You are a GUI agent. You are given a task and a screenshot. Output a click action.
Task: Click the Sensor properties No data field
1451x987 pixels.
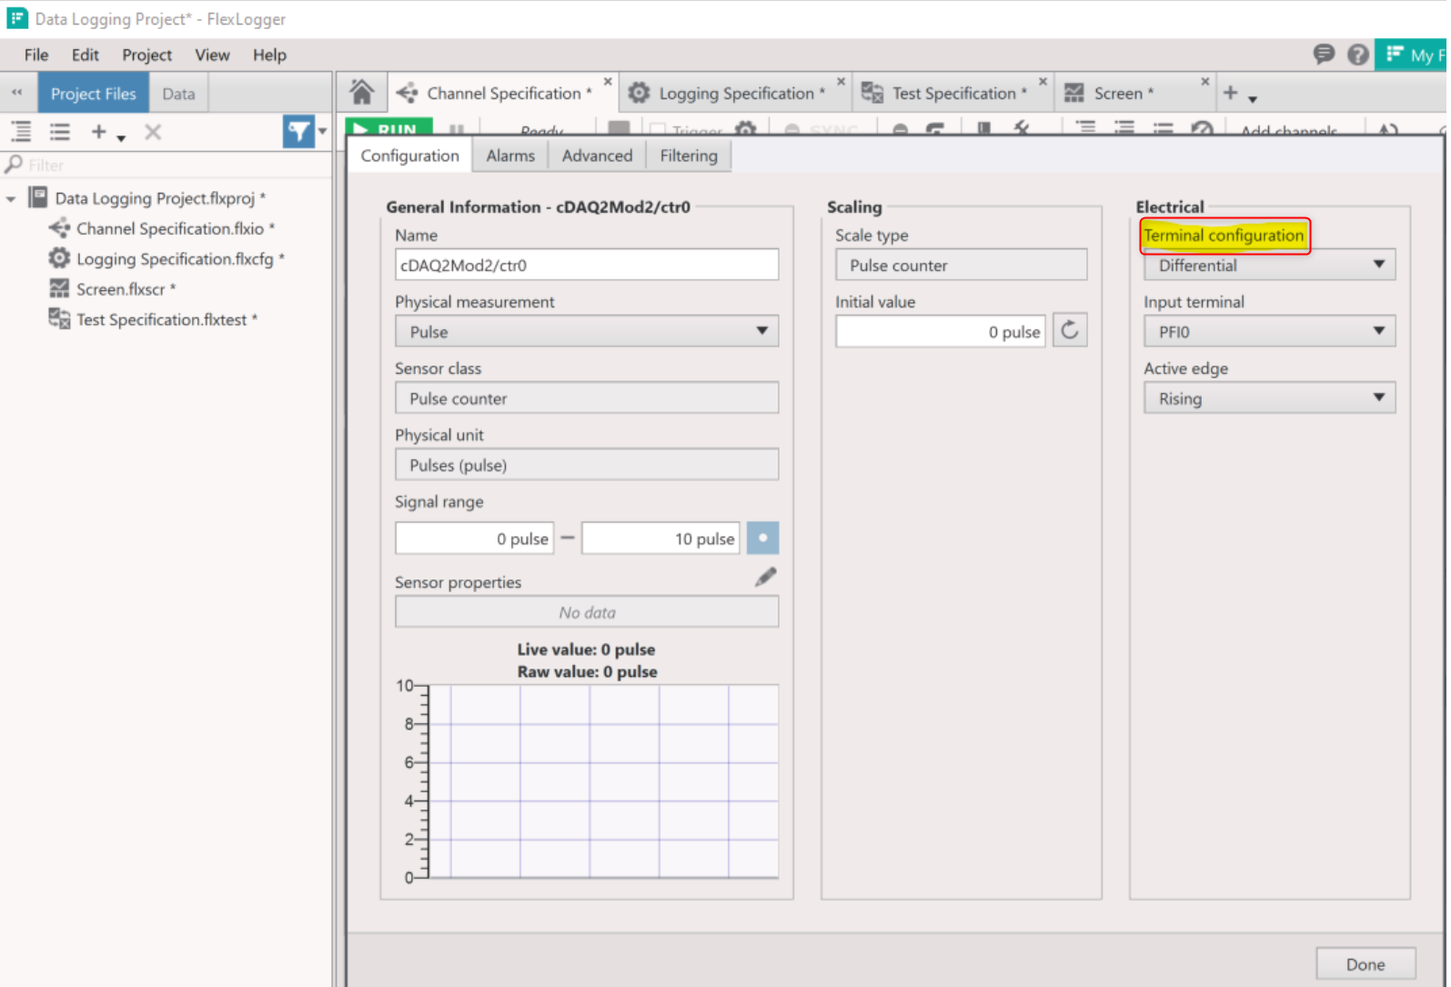tap(587, 612)
